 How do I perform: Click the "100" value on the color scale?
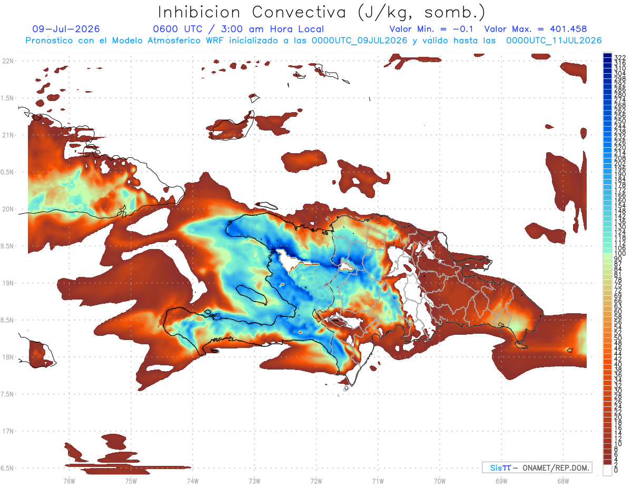tap(620, 254)
